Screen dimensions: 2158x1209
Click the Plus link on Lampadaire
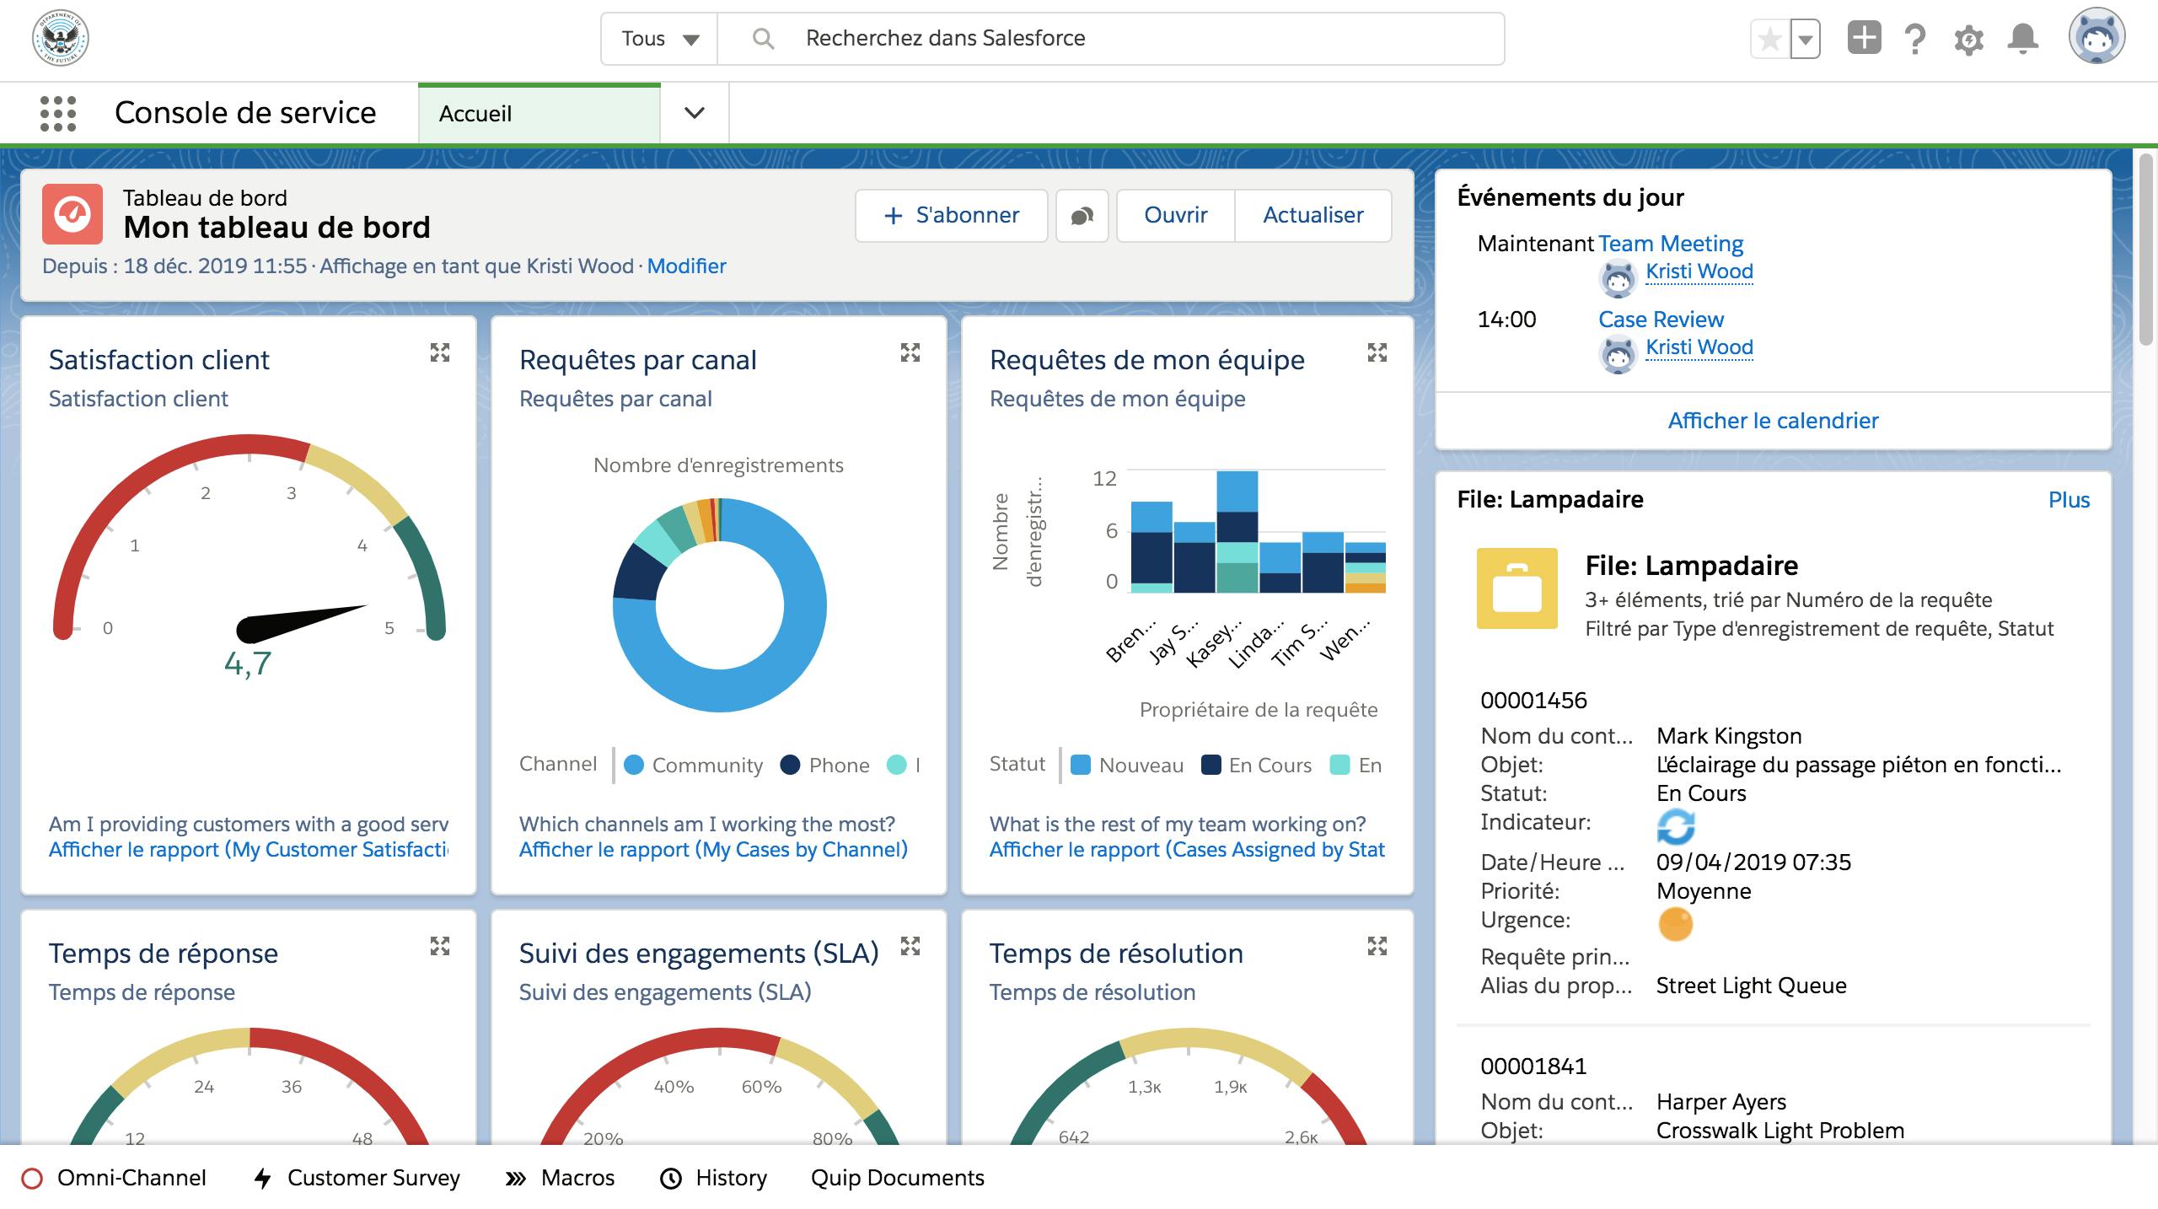click(2069, 500)
